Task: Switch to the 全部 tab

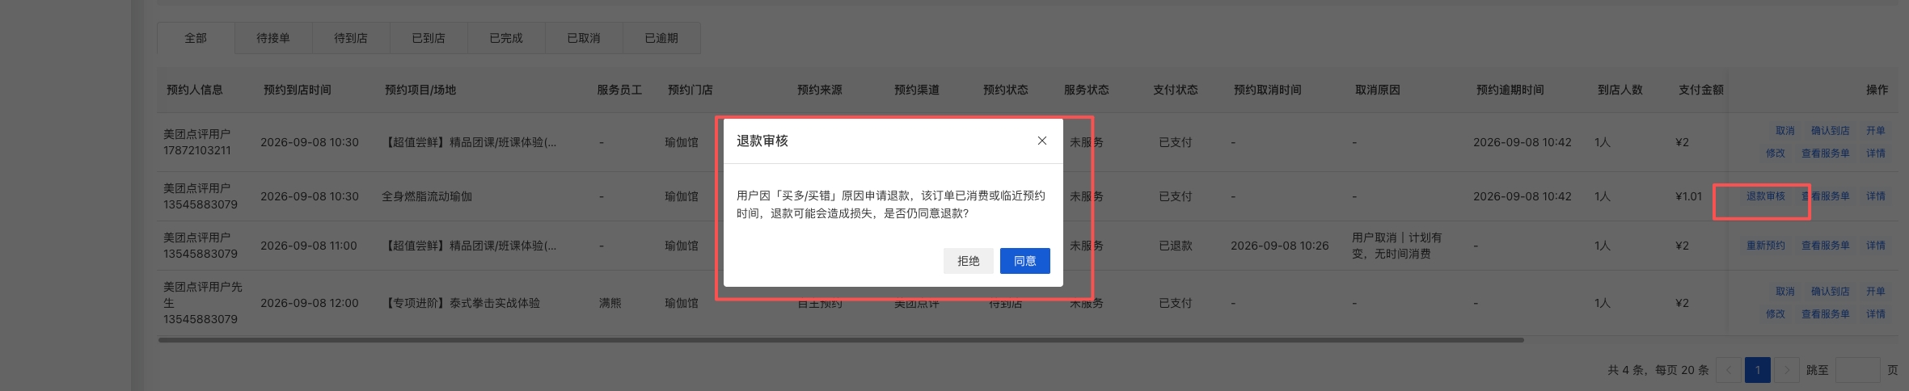Action: (x=196, y=38)
